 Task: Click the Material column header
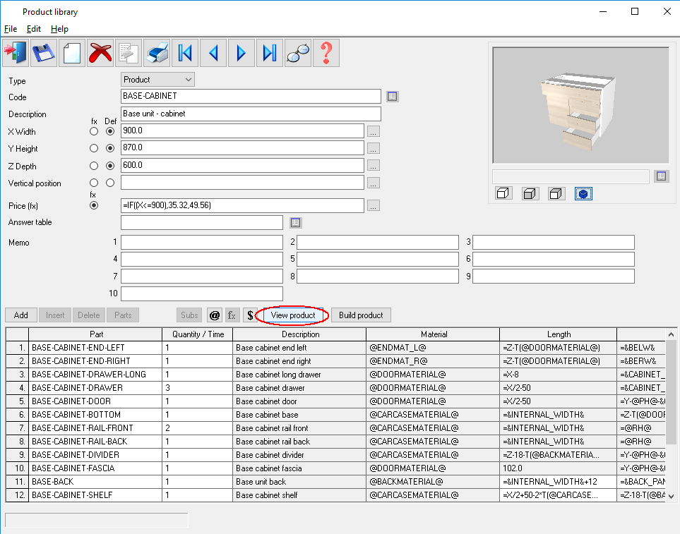tap(434, 334)
